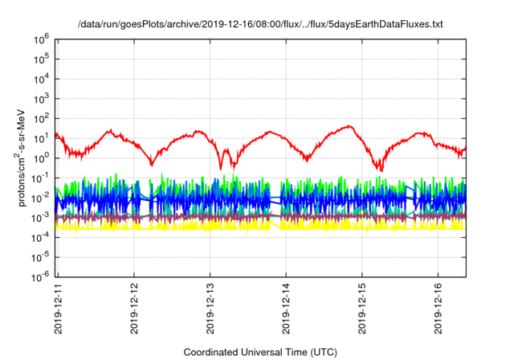514x360 pixels.
Task: Click the 10^0 y-axis tick label
Action: [41, 158]
